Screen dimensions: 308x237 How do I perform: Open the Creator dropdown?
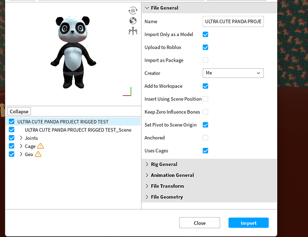233,73
